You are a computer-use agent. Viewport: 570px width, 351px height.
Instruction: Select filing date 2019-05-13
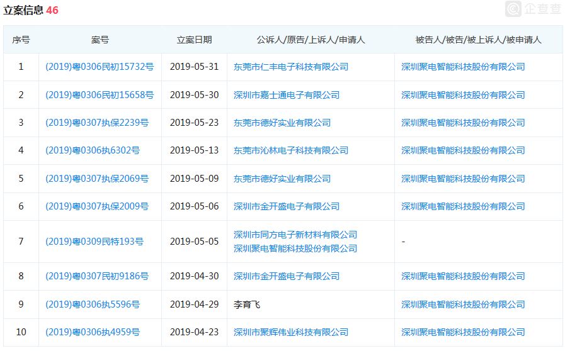click(194, 150)
